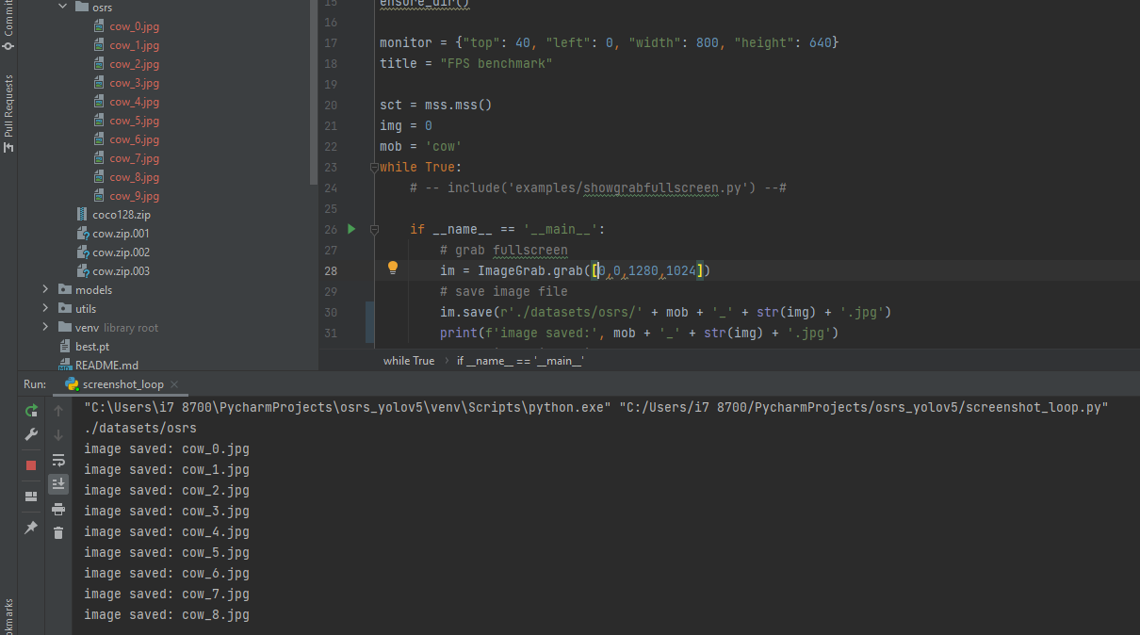
Task: Open the Pull Requests tool window
Action: click(8, 115)
